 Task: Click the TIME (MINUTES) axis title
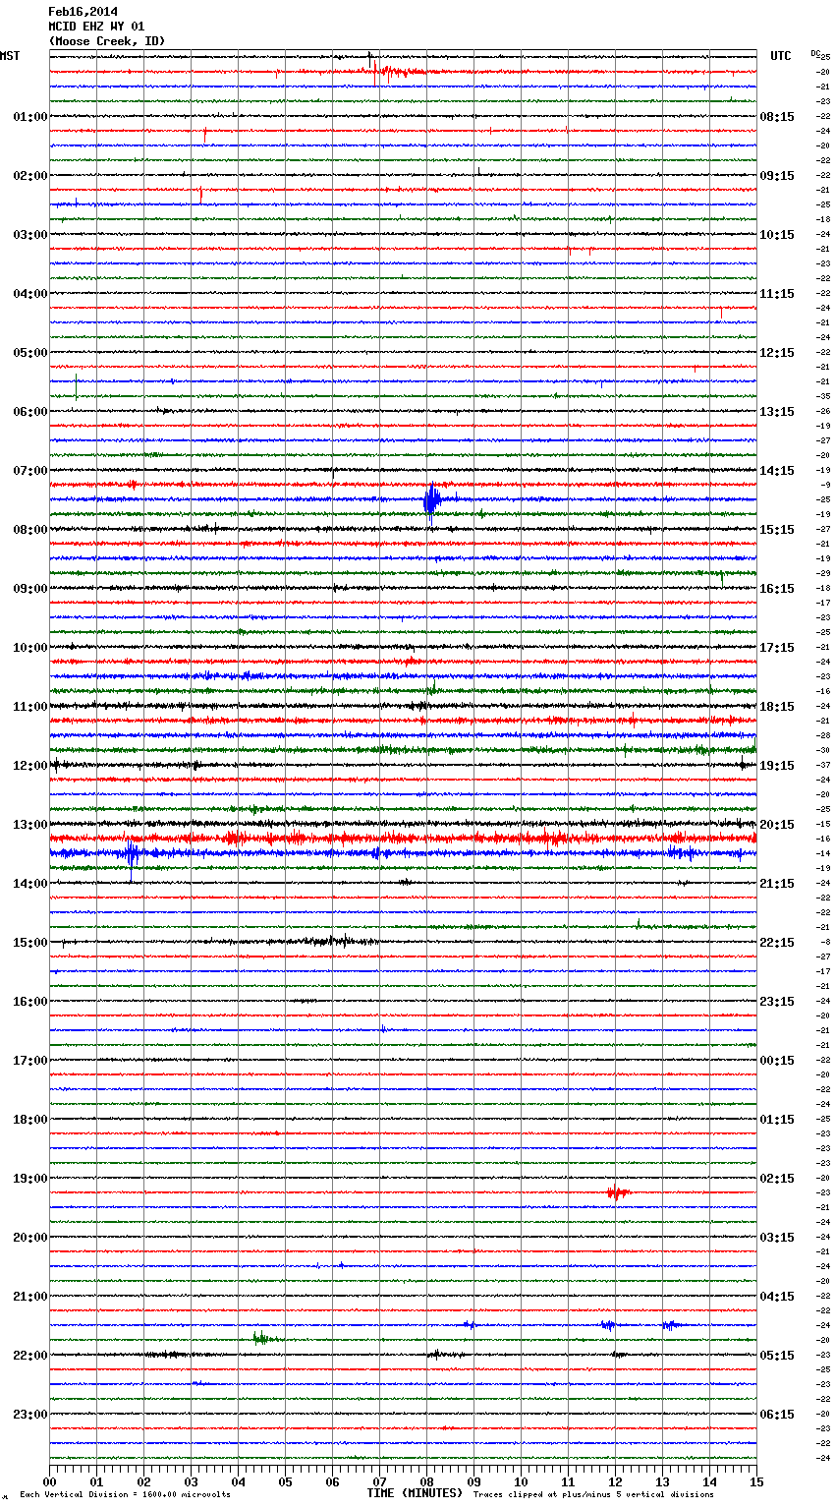415,1493
